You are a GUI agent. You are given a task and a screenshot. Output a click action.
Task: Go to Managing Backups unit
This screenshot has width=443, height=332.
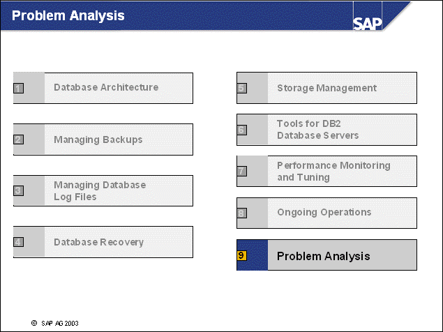(x=98, y=139)
